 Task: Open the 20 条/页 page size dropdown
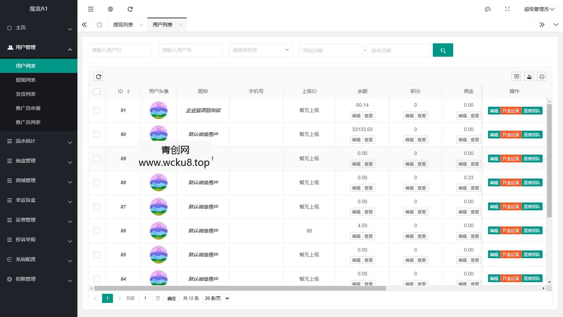pos(217,298)
